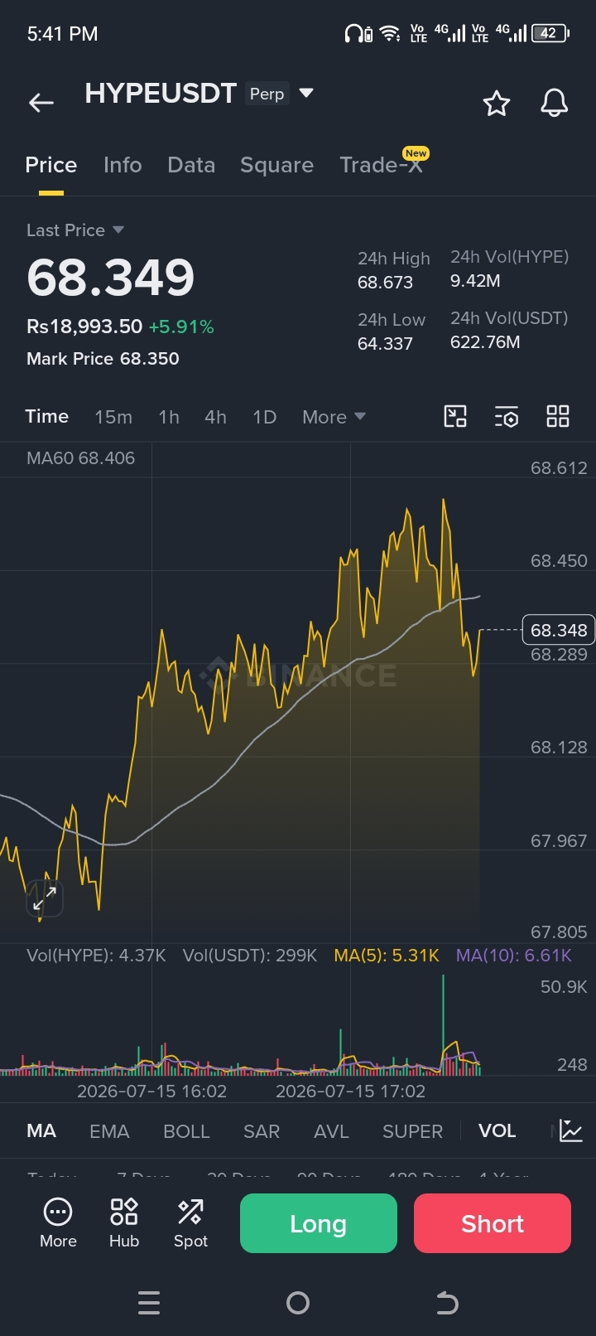
Task: Expand chart to fullscreen with arrows icon
Action: tap(45, 898)
